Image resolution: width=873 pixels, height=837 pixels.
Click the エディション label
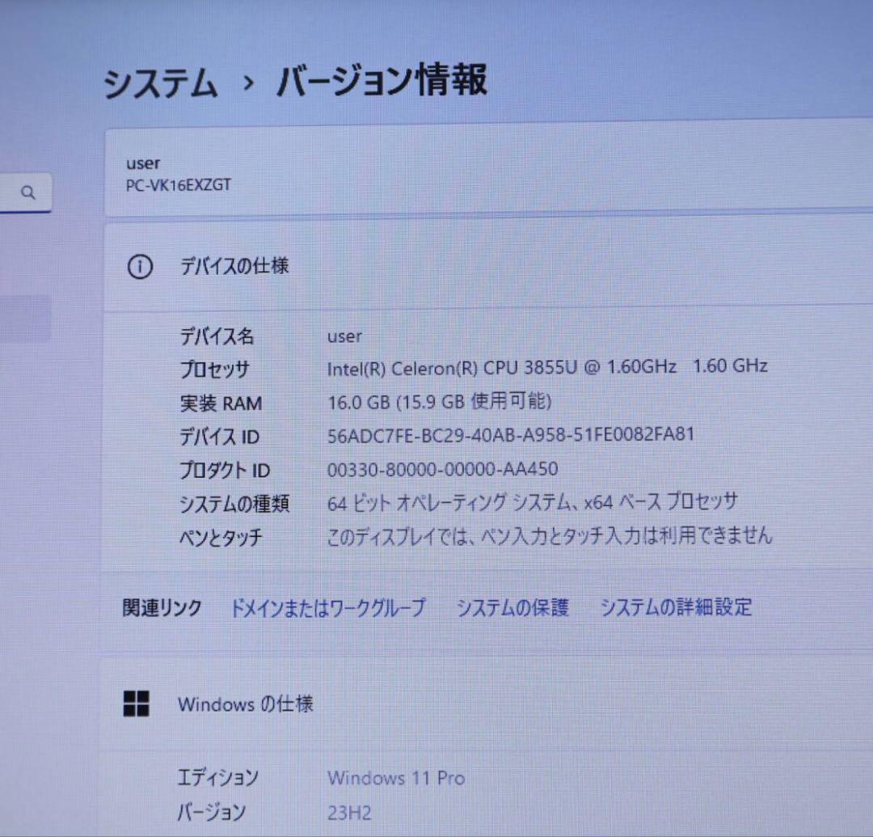[x=217, y=777]
